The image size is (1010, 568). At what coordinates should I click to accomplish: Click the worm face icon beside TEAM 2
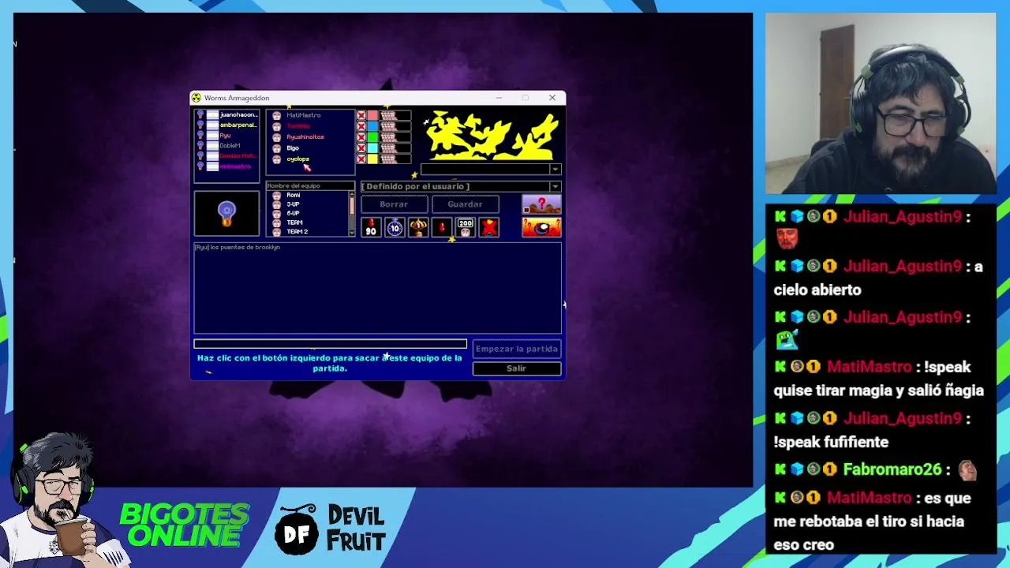[x=276, y=232]
